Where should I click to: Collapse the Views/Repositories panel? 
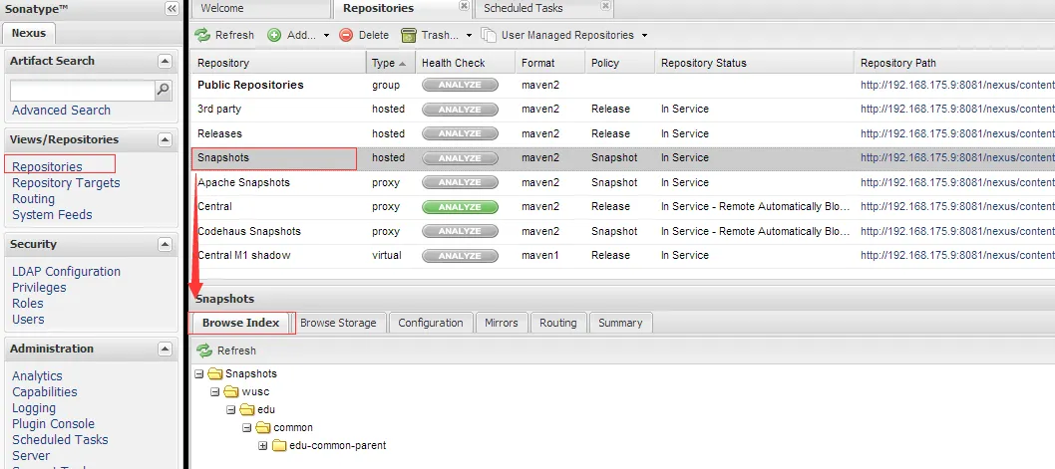(165, 139)
